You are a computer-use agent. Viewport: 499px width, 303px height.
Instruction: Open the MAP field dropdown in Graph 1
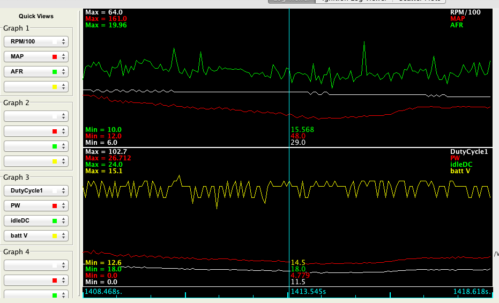point(35,56)
